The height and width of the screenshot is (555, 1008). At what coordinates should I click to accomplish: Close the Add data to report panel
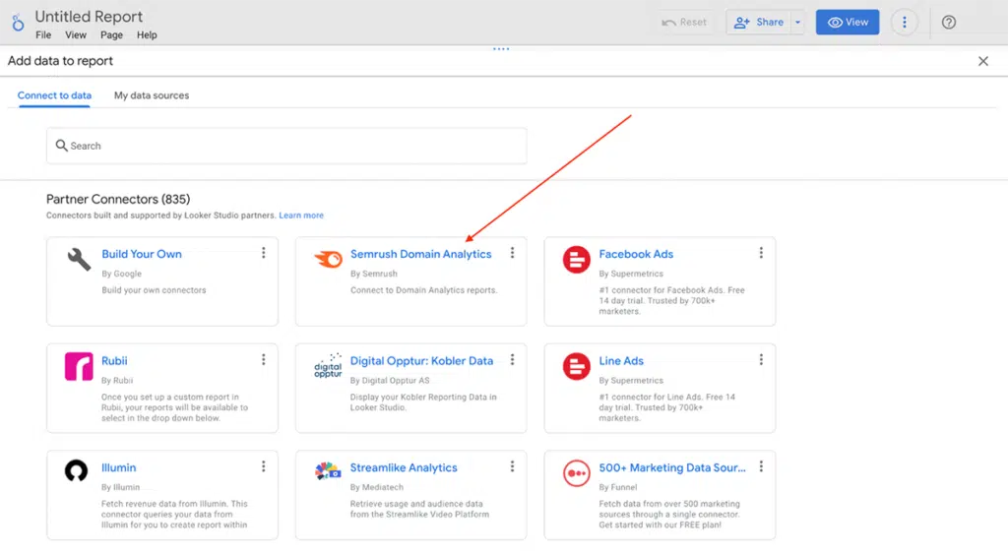coord(983,61)
